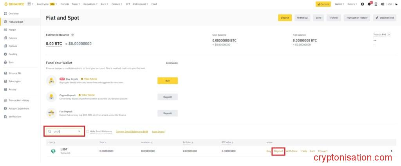
Task: Click the download app icon in header
Action: pyautogui.click(x=376, y=4)
